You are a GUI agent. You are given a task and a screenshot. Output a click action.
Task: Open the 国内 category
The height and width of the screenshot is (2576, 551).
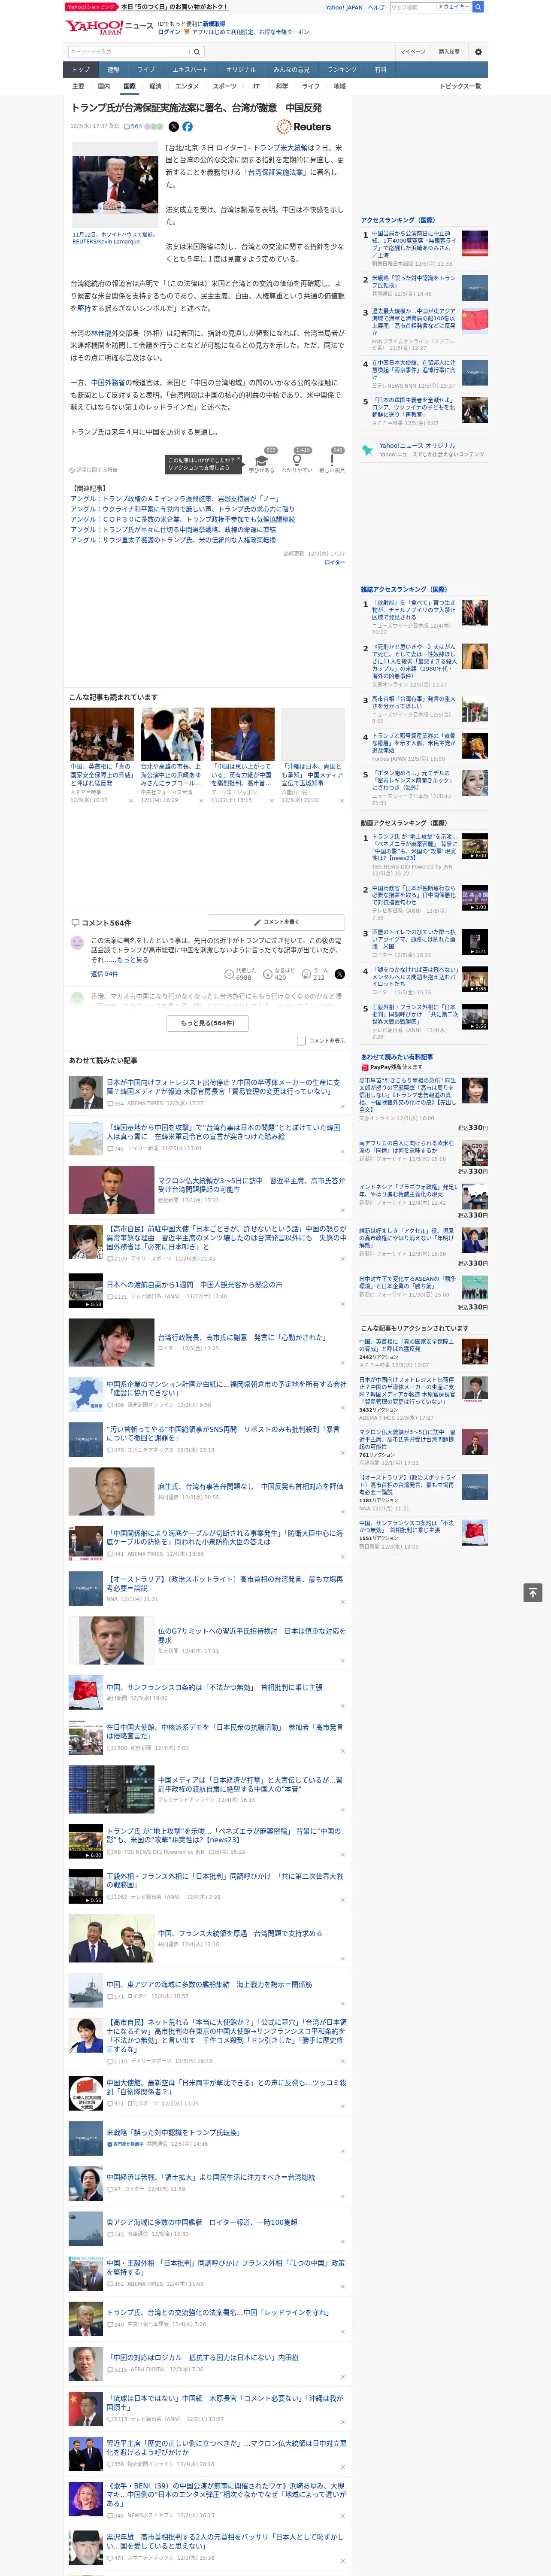point(104,86)
